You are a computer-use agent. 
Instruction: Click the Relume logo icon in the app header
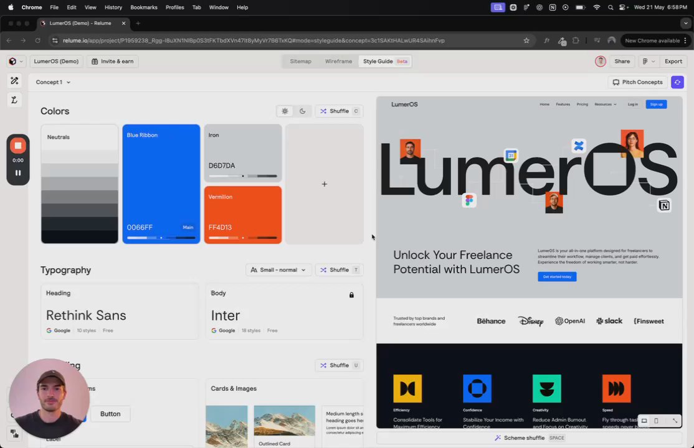pyautogui.click(x=13, y=62)
